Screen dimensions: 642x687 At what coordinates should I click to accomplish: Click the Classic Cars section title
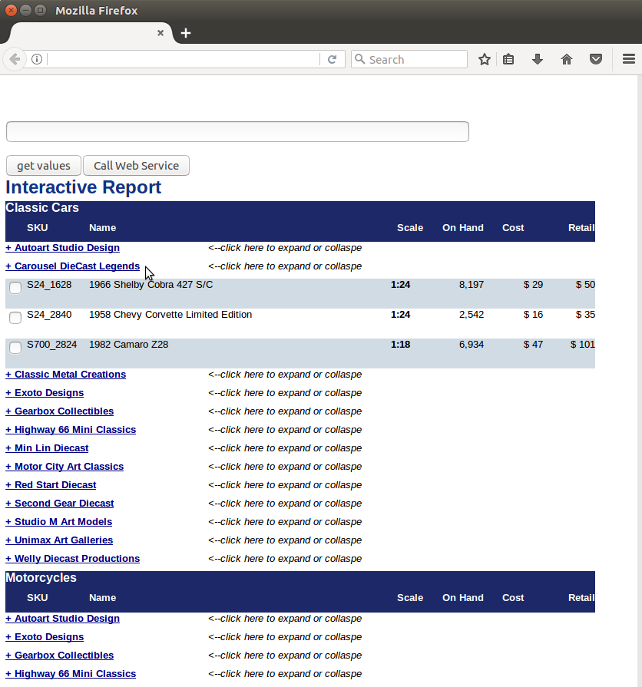pos(42,208)
